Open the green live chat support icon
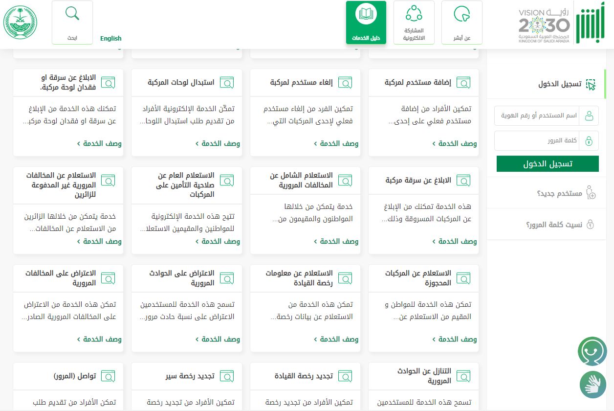This screenshot has width=614, height=411. click(592, 351)
